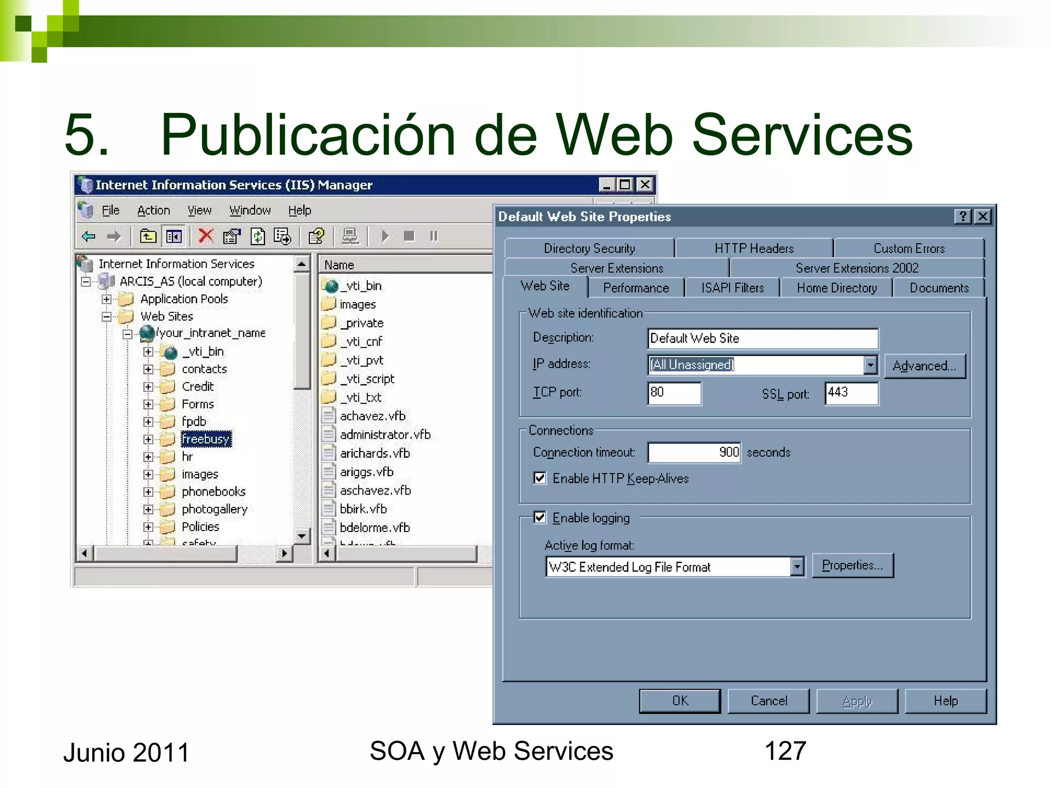Switch to the ISAPI Filters tab

[732, 288]
